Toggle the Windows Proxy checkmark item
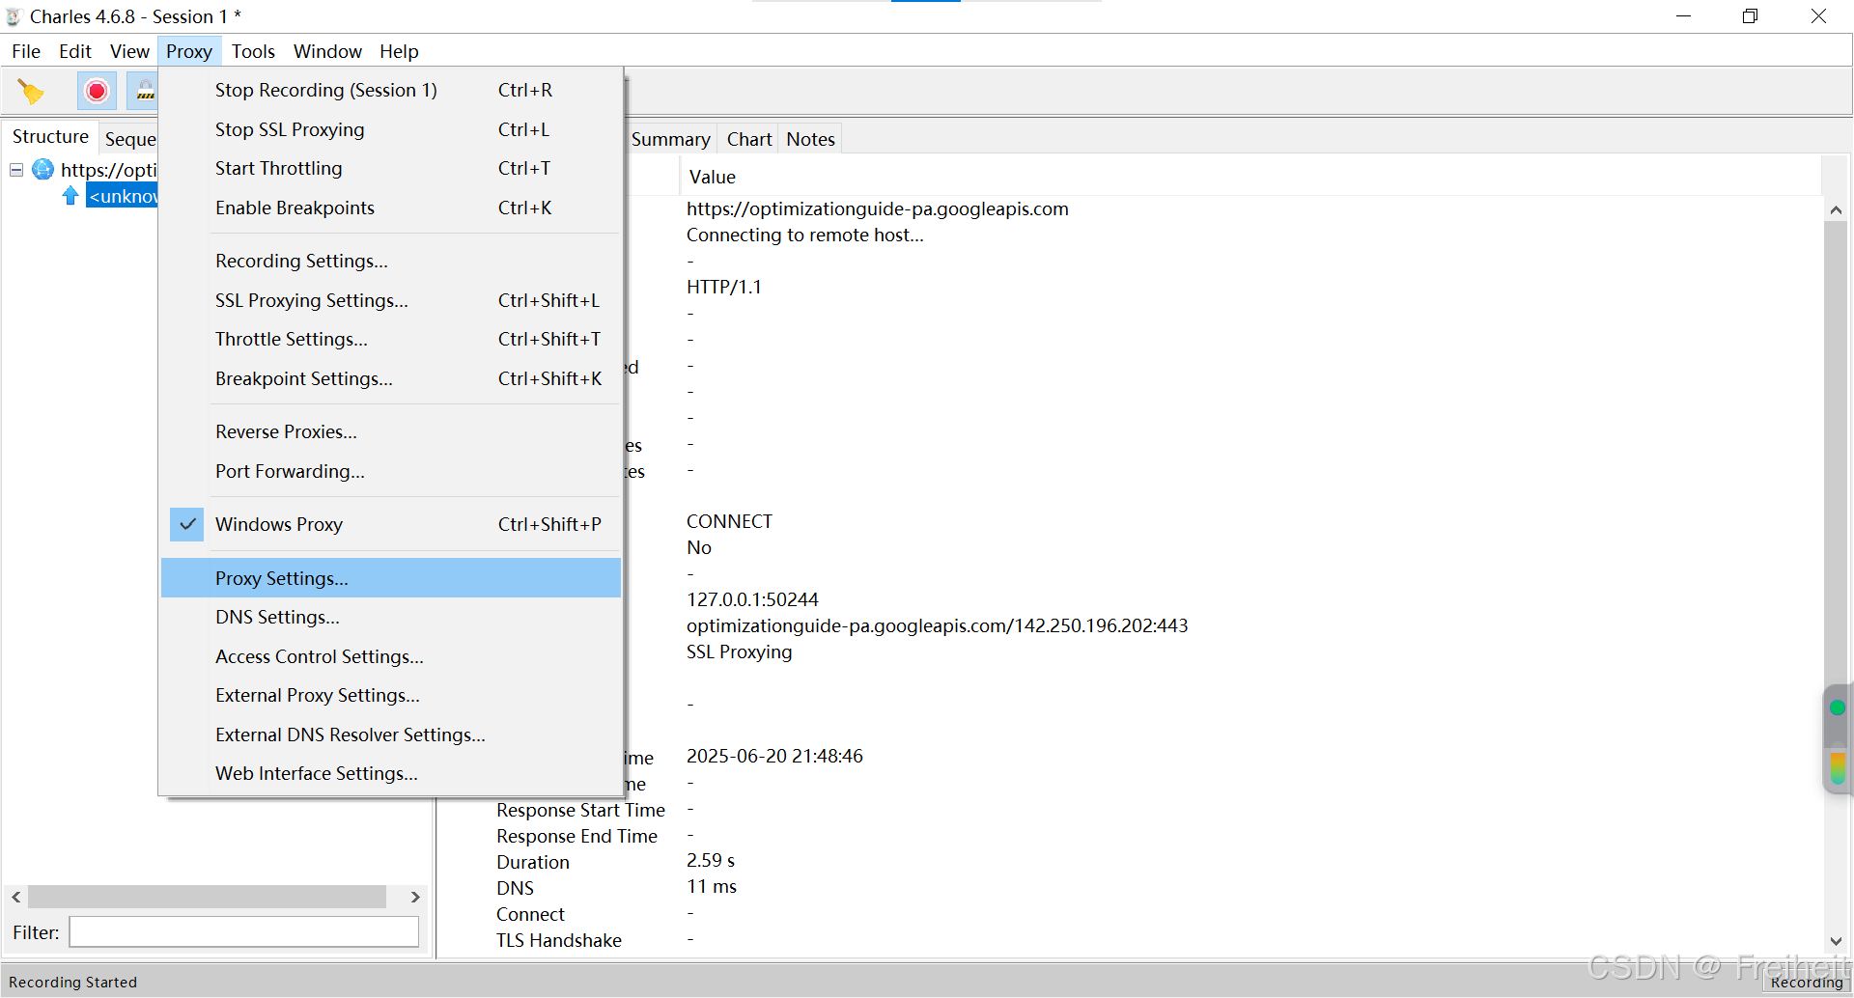The width and height of the screenshot is (1854, 998). tap(390, 524)
